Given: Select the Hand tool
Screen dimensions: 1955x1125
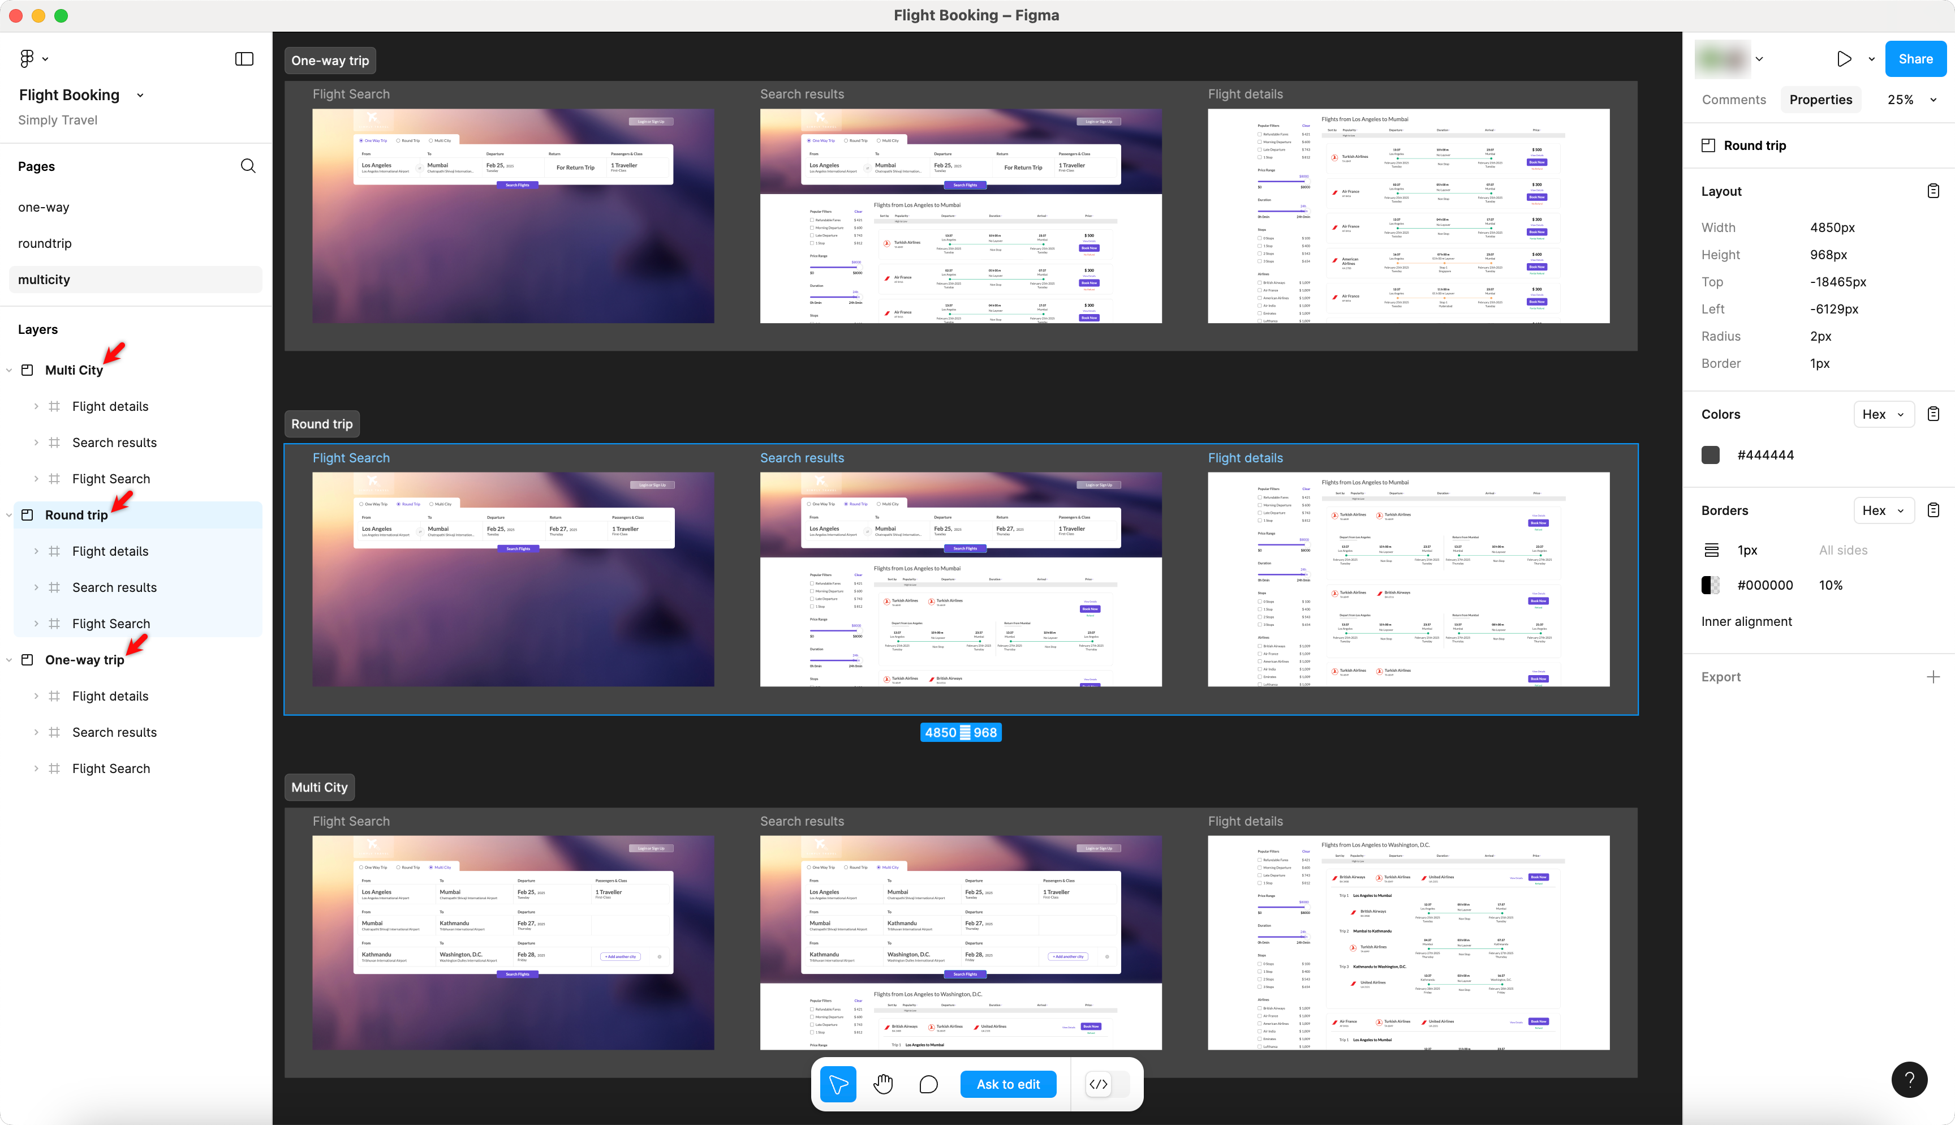Looking at the screenshot, I should 883,1084.
